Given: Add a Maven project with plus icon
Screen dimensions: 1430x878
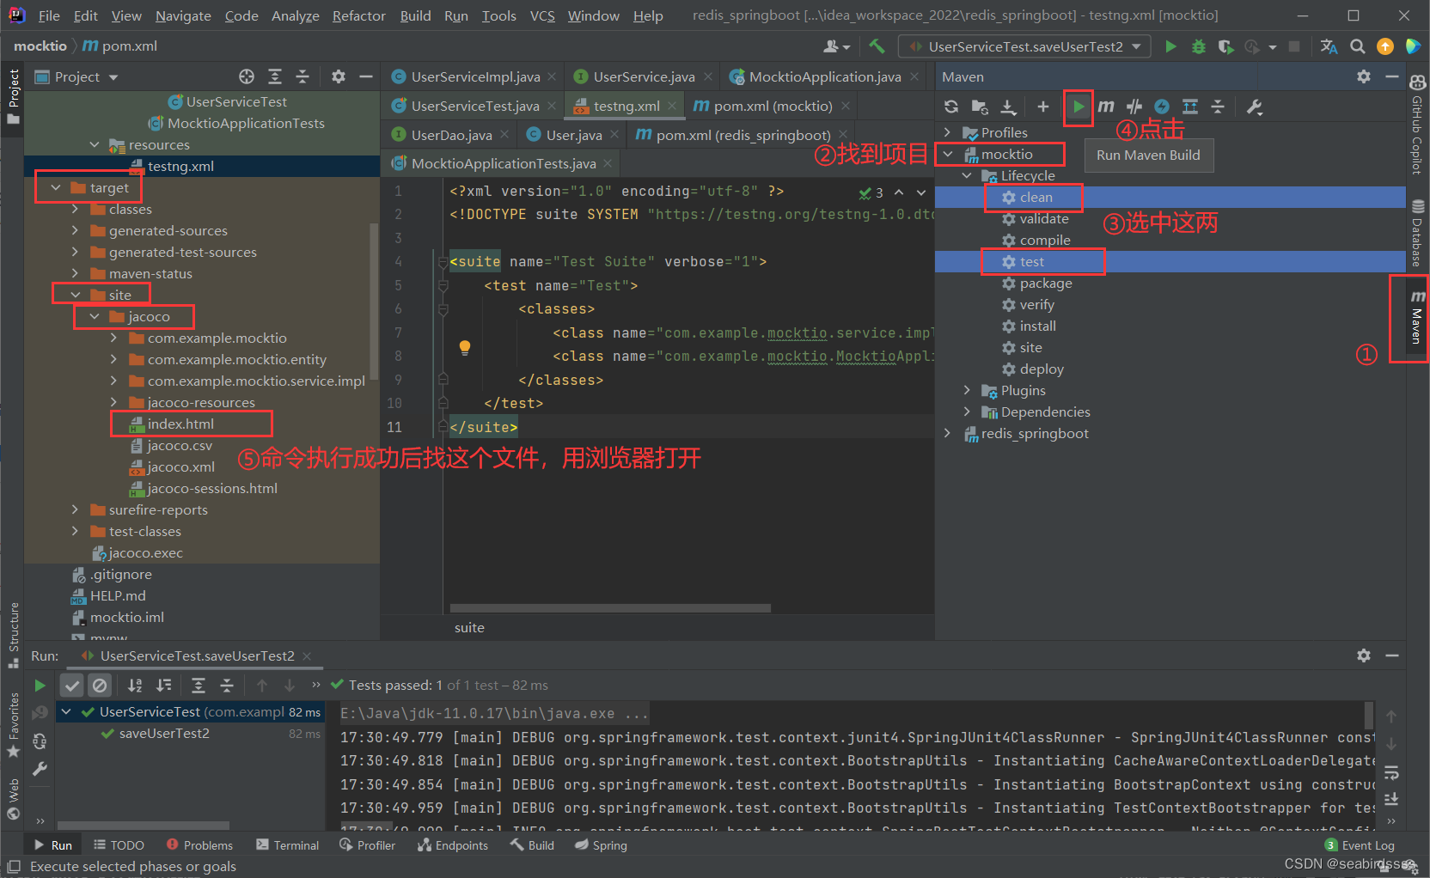Looking at the screenshot, I should pyautogui.click(x=1042, y=107).
